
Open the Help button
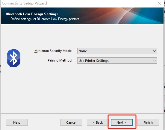(17, 122)
